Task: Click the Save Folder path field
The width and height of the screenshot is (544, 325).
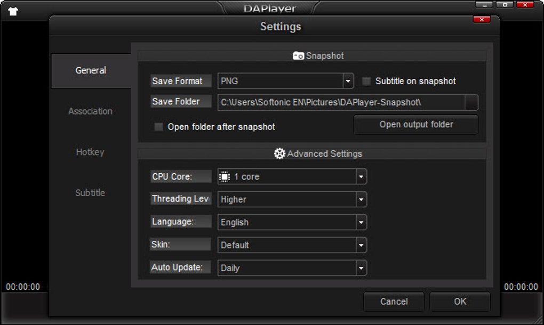Action: [x=341, y=102]
